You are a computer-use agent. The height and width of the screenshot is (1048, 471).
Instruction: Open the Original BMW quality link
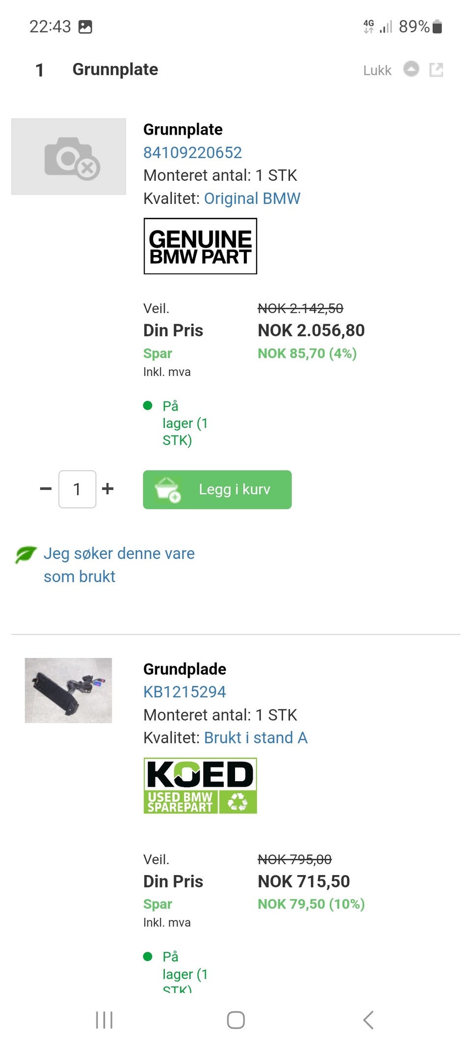(x=252, y=198)
